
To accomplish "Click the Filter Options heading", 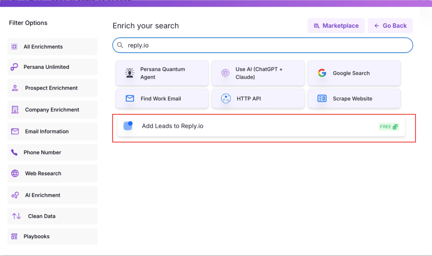I will pyautogui.click(x=28, y=23).
